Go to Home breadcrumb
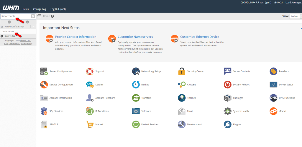The height and width of the screenshot is (147, 302). click(46, 16)
